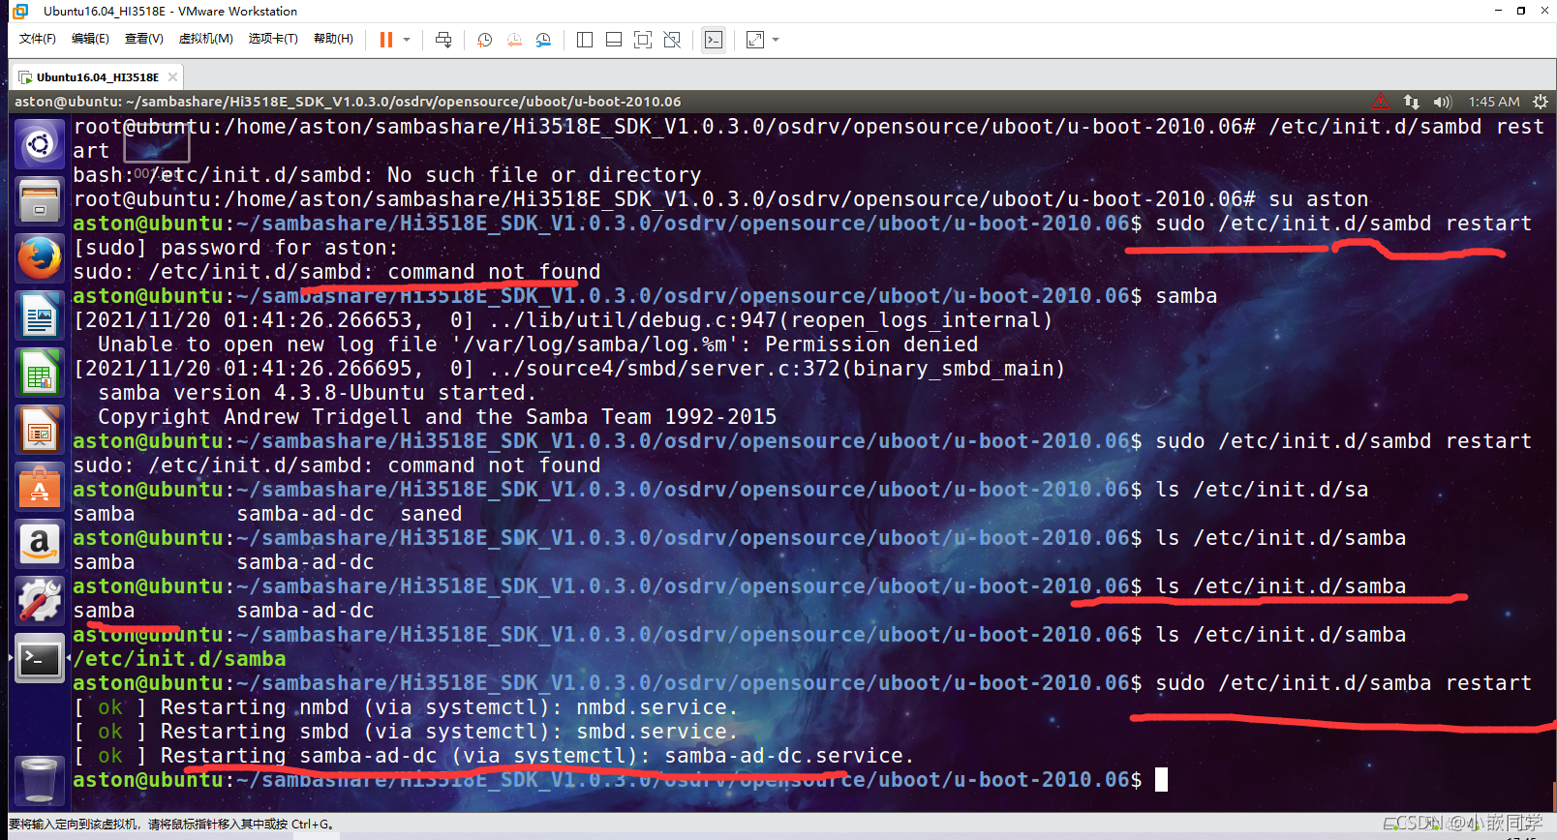Expand the power options dropdown arrow
The width and height of the screenshot is (1557, 840).
407,40
